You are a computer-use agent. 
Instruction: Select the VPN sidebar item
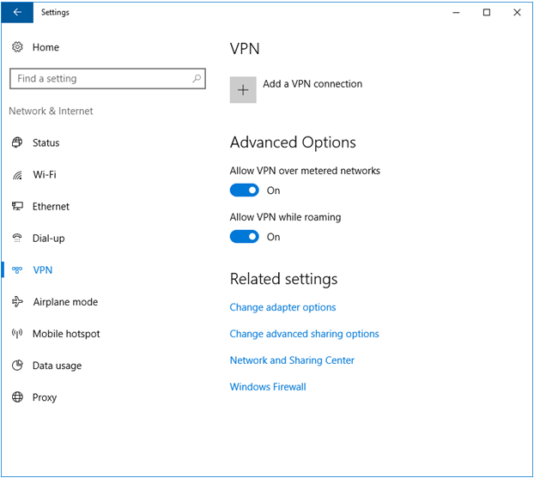point(42,270)
